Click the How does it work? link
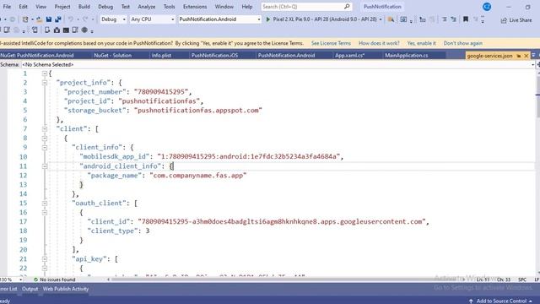 379,43
